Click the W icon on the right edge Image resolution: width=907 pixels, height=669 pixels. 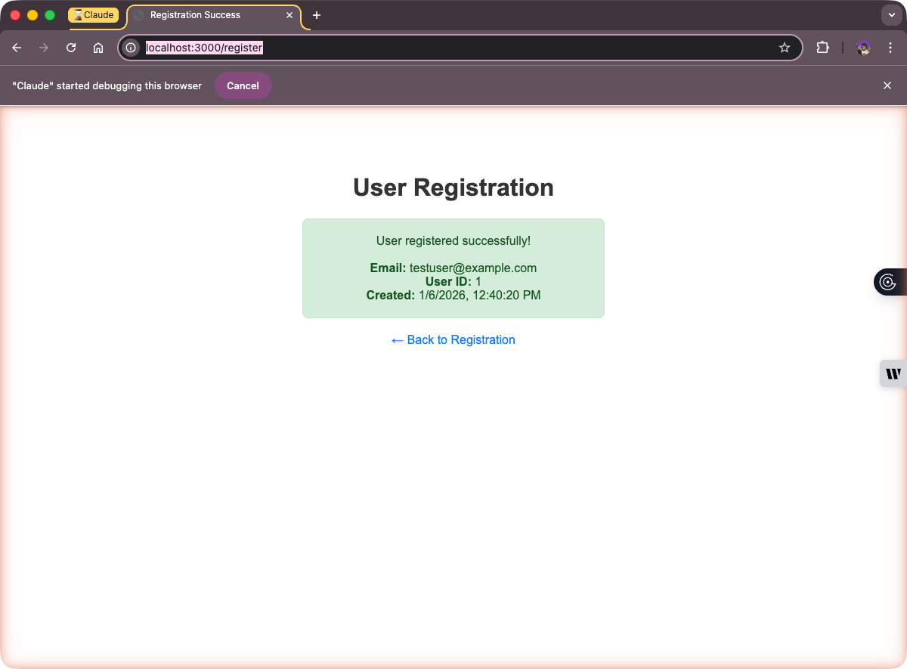click(893, 373)
